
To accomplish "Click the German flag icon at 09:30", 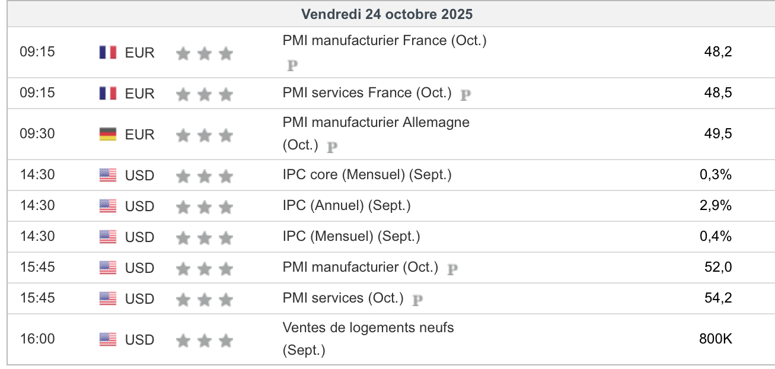I will [108, 135].
